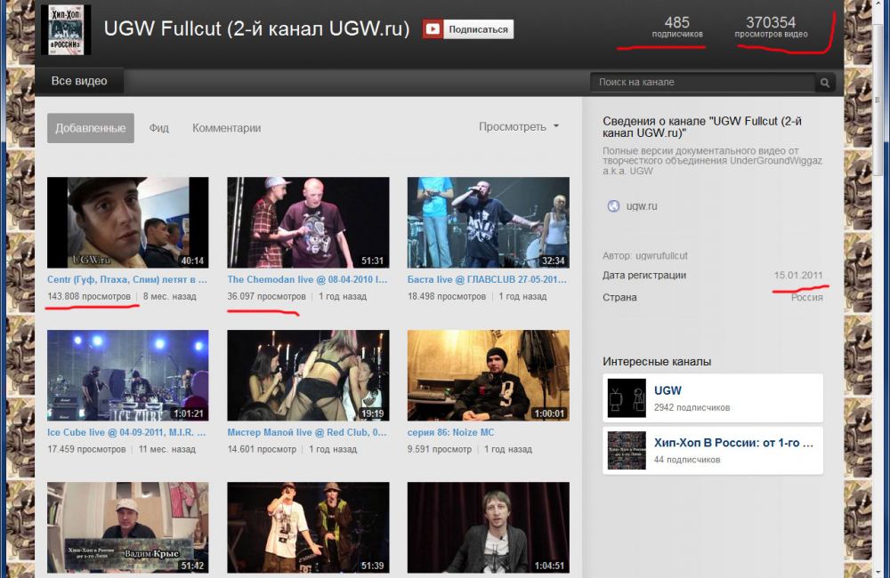This screenshot has height=578, width=890.
Task: Click the Сведения о канале heading
Action: pos(702,127)
